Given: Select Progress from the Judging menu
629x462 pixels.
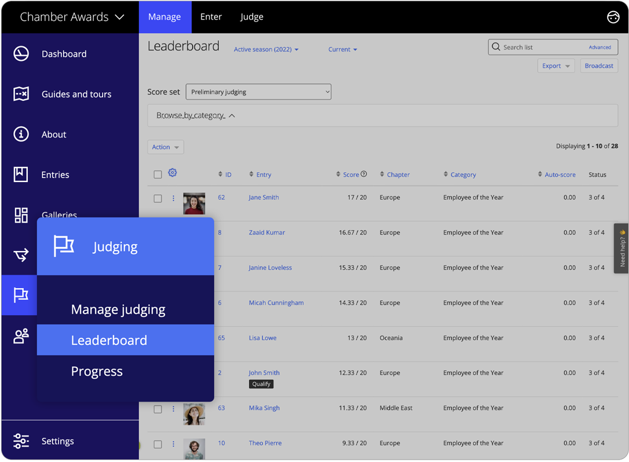Looking at the screenshot, I should click(x=97, y=371).
